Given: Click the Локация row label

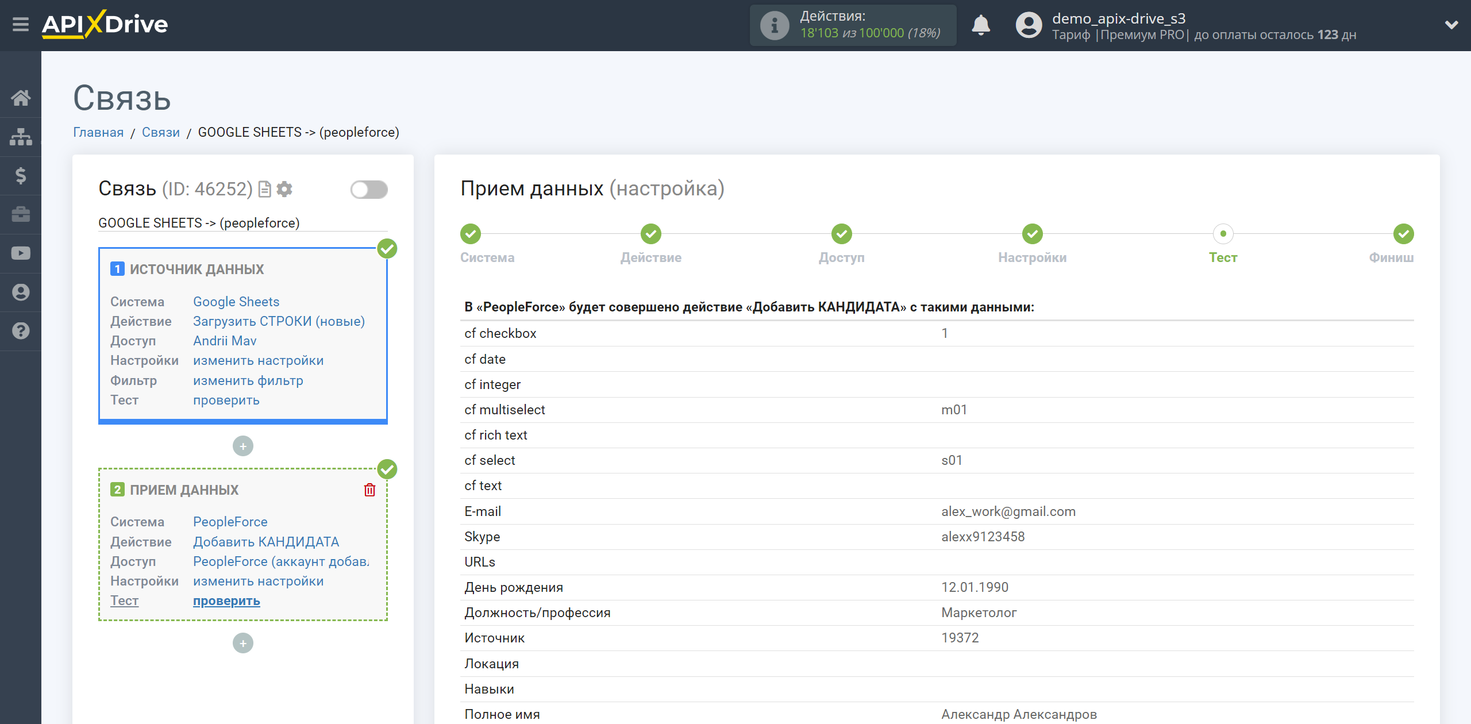Looking at the screenshot, I should pos(492,664).
